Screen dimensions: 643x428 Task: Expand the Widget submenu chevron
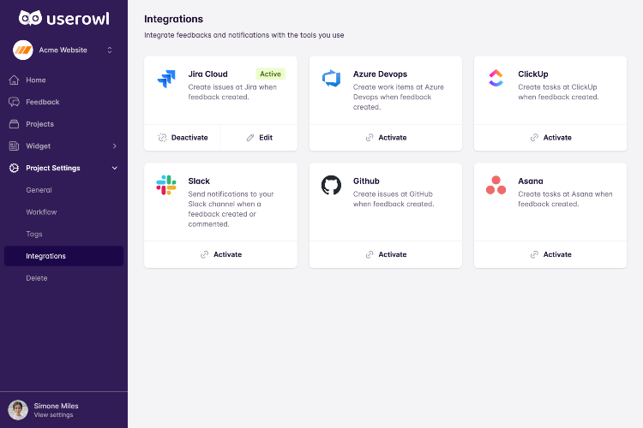[114, 146]
